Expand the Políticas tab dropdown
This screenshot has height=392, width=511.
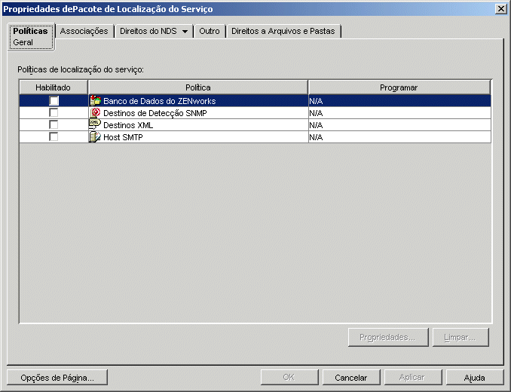pyautogui.click(x=30, y=31)
